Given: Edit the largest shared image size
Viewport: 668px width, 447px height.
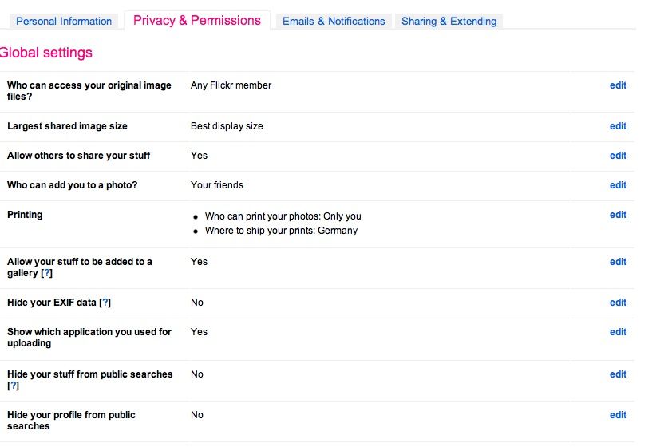Looking at the screenshot, I should pos(618,126).
